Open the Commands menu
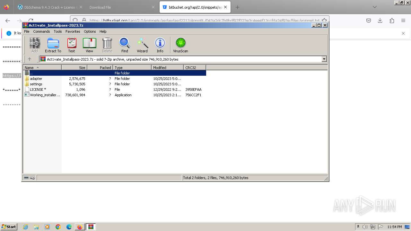411x231 pixels. (41, 31)
